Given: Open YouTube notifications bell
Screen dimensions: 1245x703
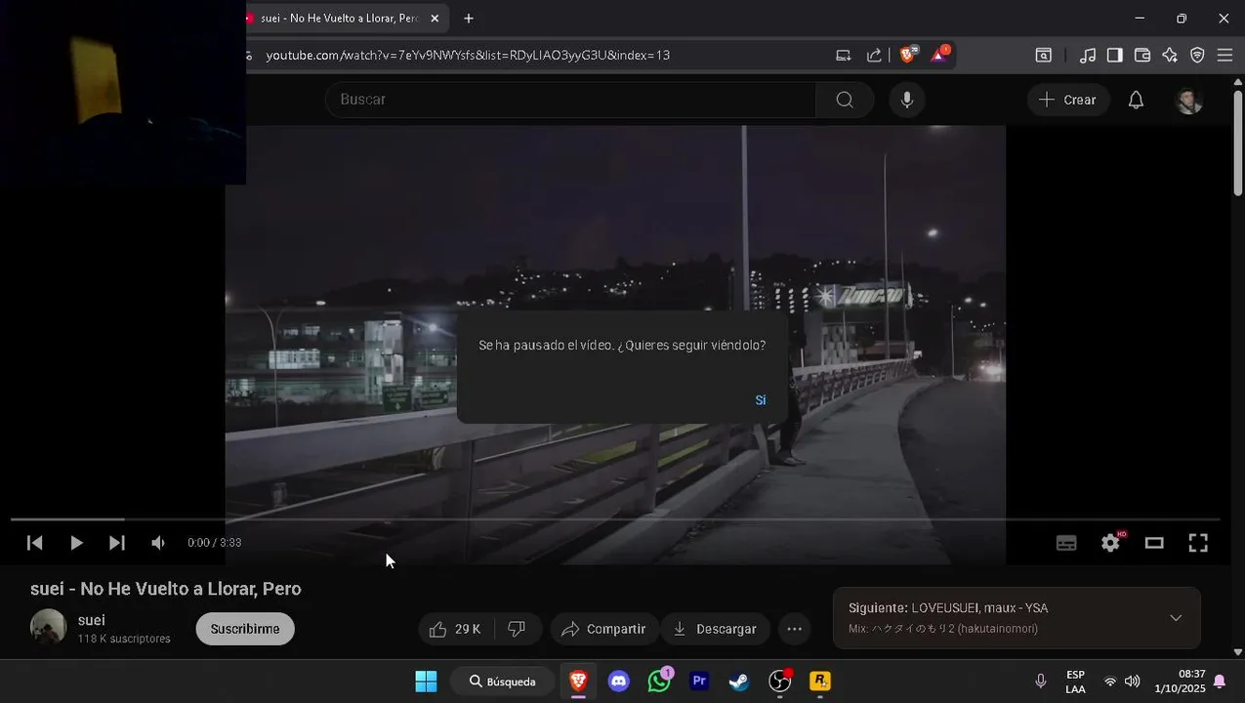Looking at the screenshot, I should pyautogui.click(x=1136, y=100).
